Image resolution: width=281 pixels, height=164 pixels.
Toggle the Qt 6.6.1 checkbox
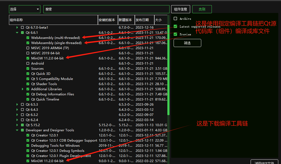coord(23,33)
